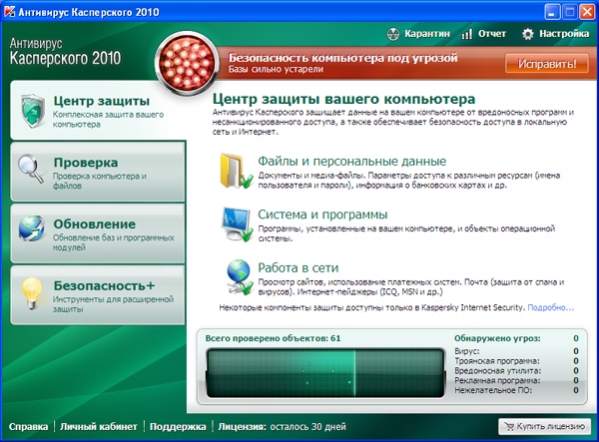This screenshot has height=442, width=599.
Task: Open Личный кабинет link
Action: (98, 427)
